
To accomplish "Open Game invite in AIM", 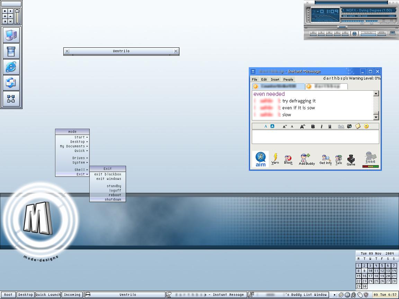I will click(x=351, y=160).
